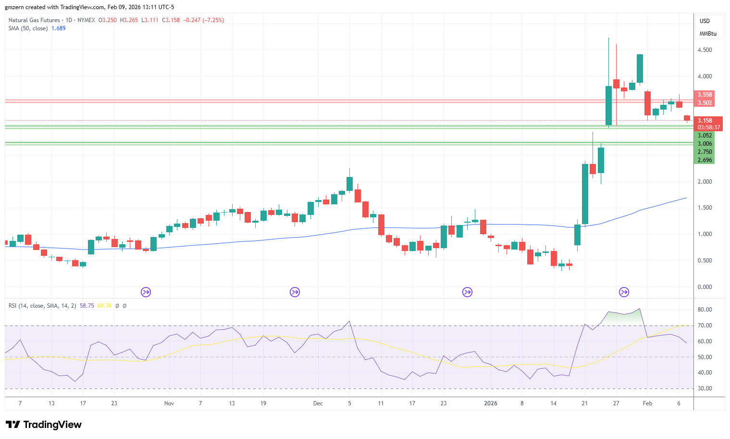Viewport: 730px width, 439px height.
Task: Click the TradingView logo at the bottom
Action: [44, 425]
